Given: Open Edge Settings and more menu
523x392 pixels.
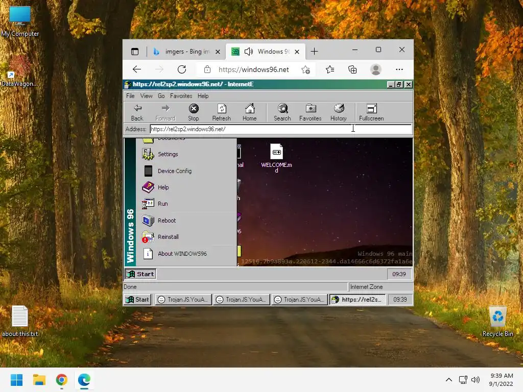Looking at the screenshot, I should 399,69.
